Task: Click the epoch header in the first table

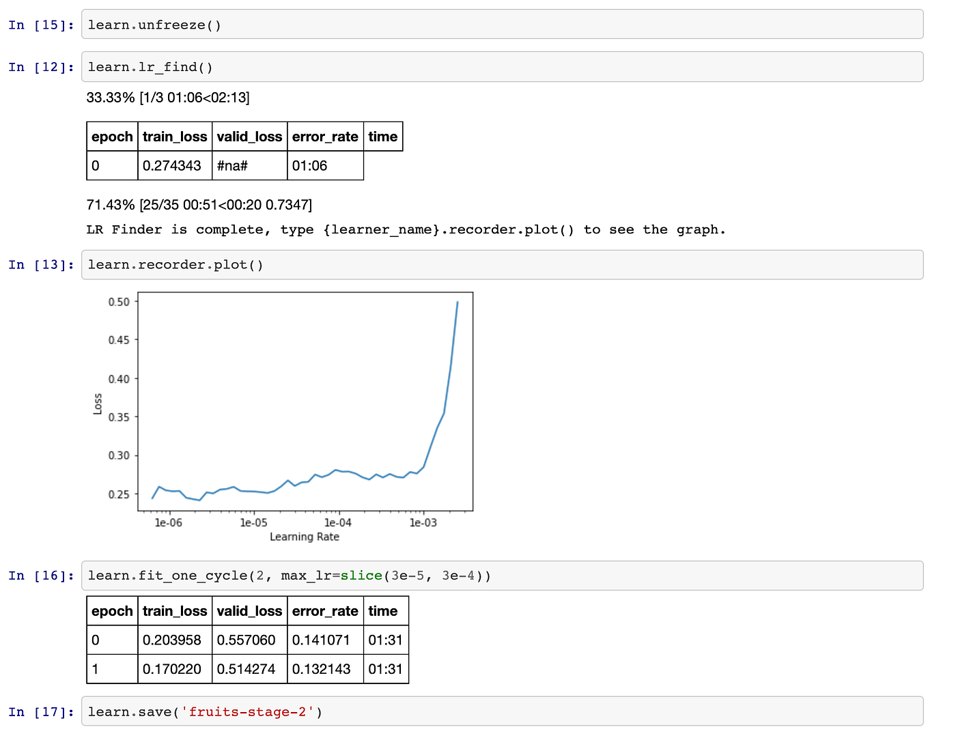Action: pyautogui.click(x=111, y=136)
